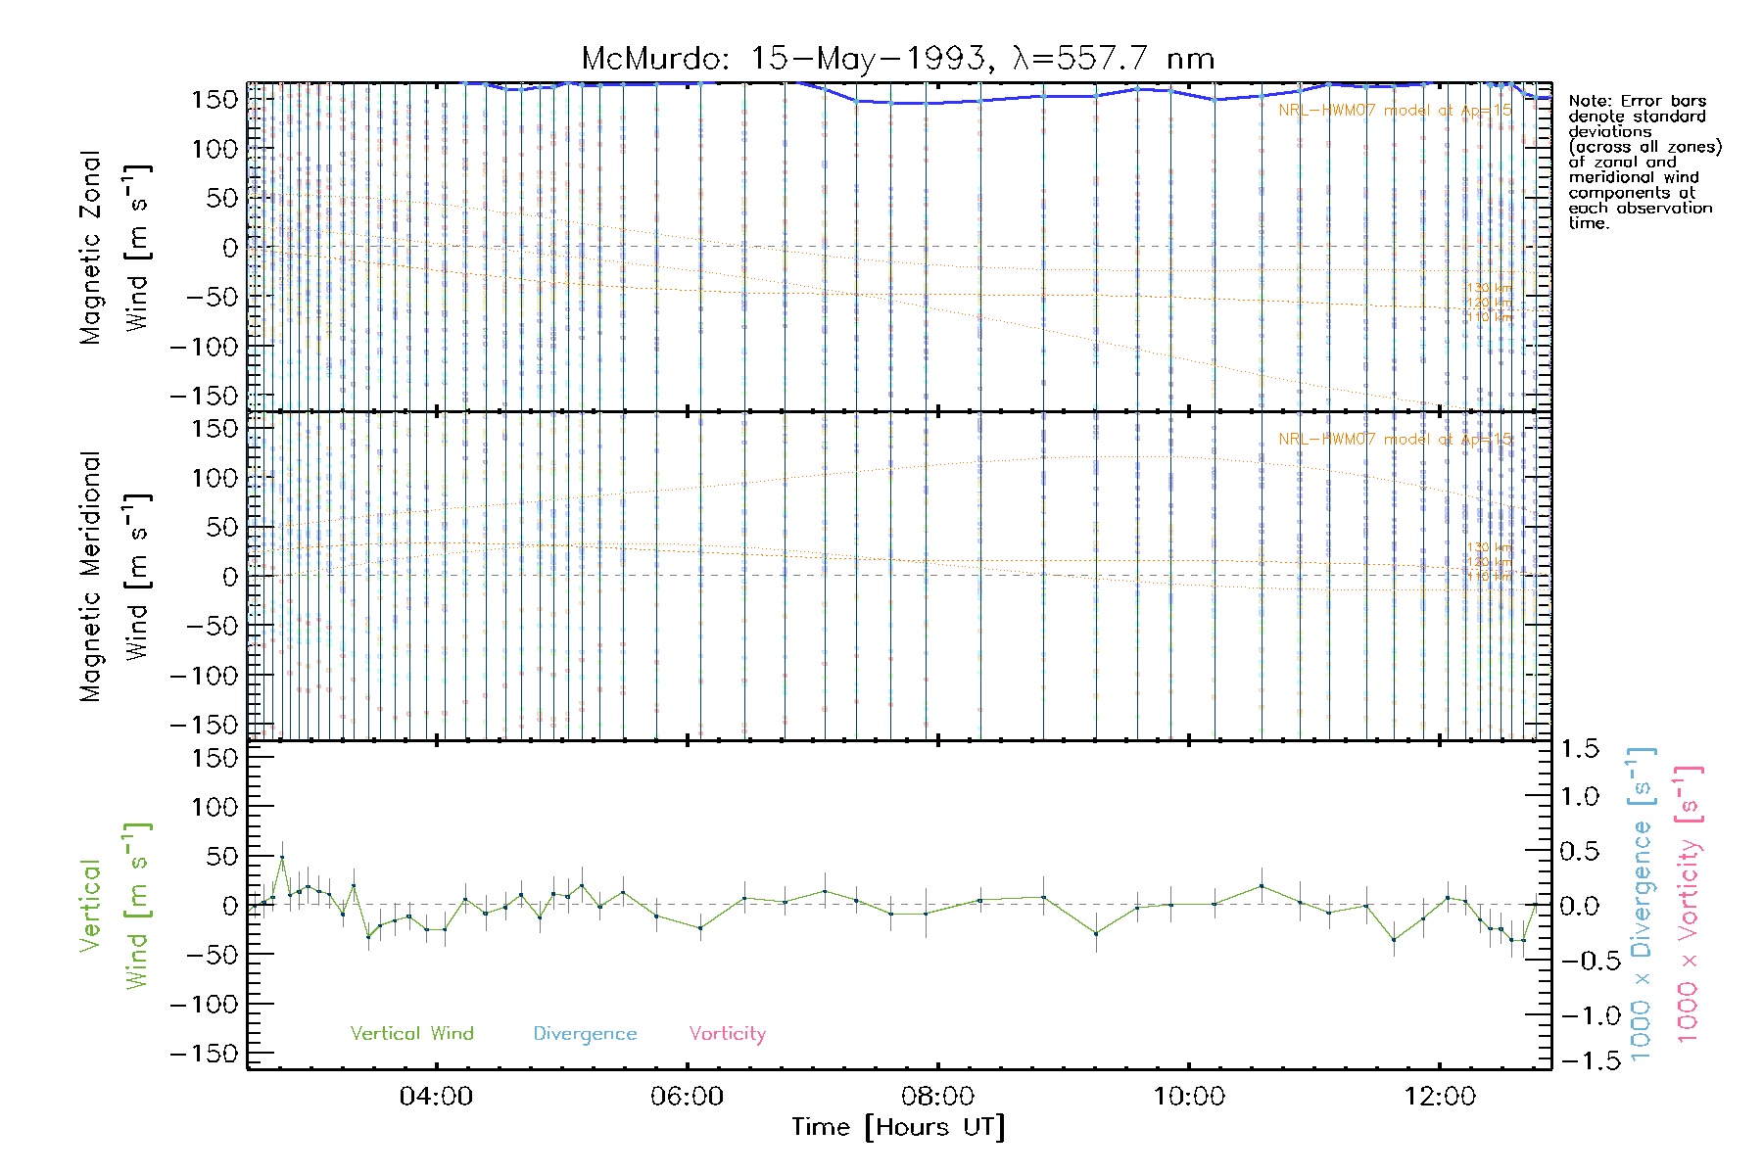Click the 1000 × Divergence axis title

1642,905
